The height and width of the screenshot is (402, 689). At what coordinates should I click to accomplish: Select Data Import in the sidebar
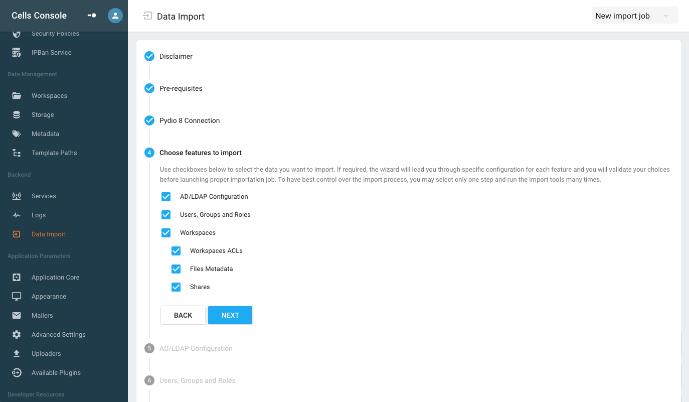point(49,234)
